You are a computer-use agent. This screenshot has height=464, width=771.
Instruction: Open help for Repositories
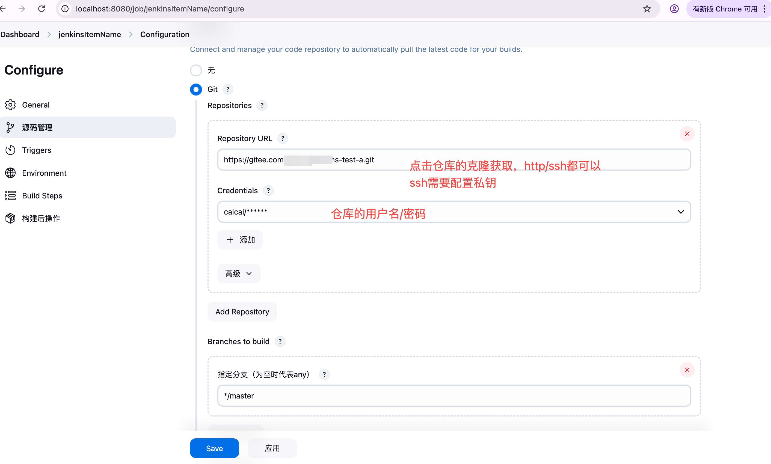click(262, 105)
